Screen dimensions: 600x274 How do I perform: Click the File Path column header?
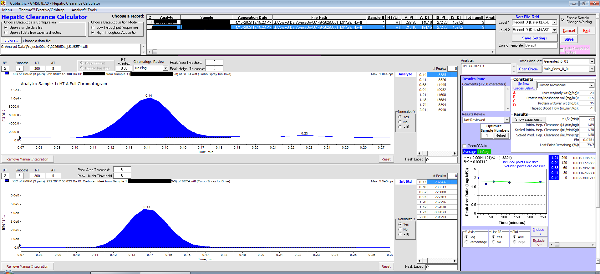click(319, 18)
